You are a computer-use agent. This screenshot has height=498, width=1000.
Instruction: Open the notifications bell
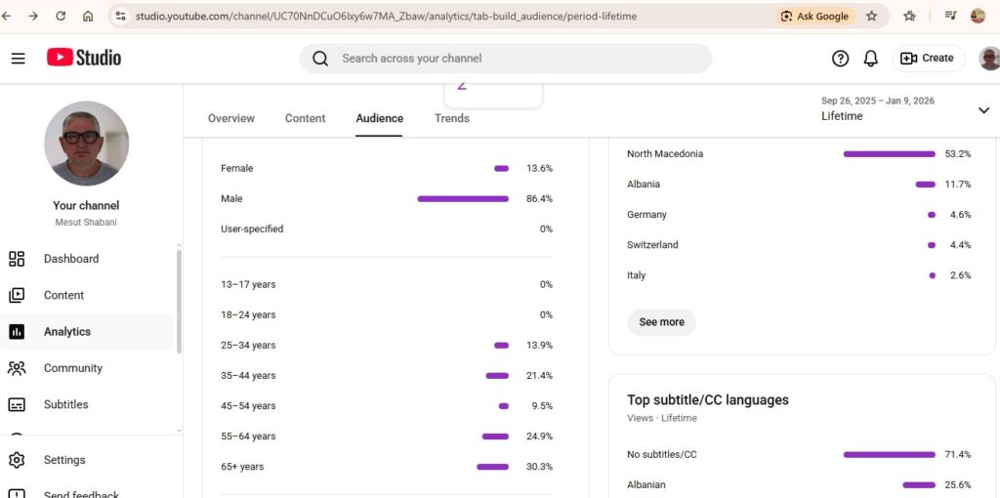click(x=870, y=59)
